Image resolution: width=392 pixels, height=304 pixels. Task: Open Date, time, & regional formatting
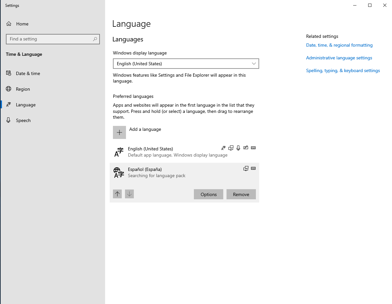pyautogui.click(x=339, y=45)
